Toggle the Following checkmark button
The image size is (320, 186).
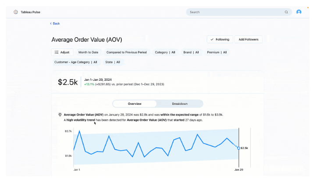pyautogui.click(x=220, y=39)
